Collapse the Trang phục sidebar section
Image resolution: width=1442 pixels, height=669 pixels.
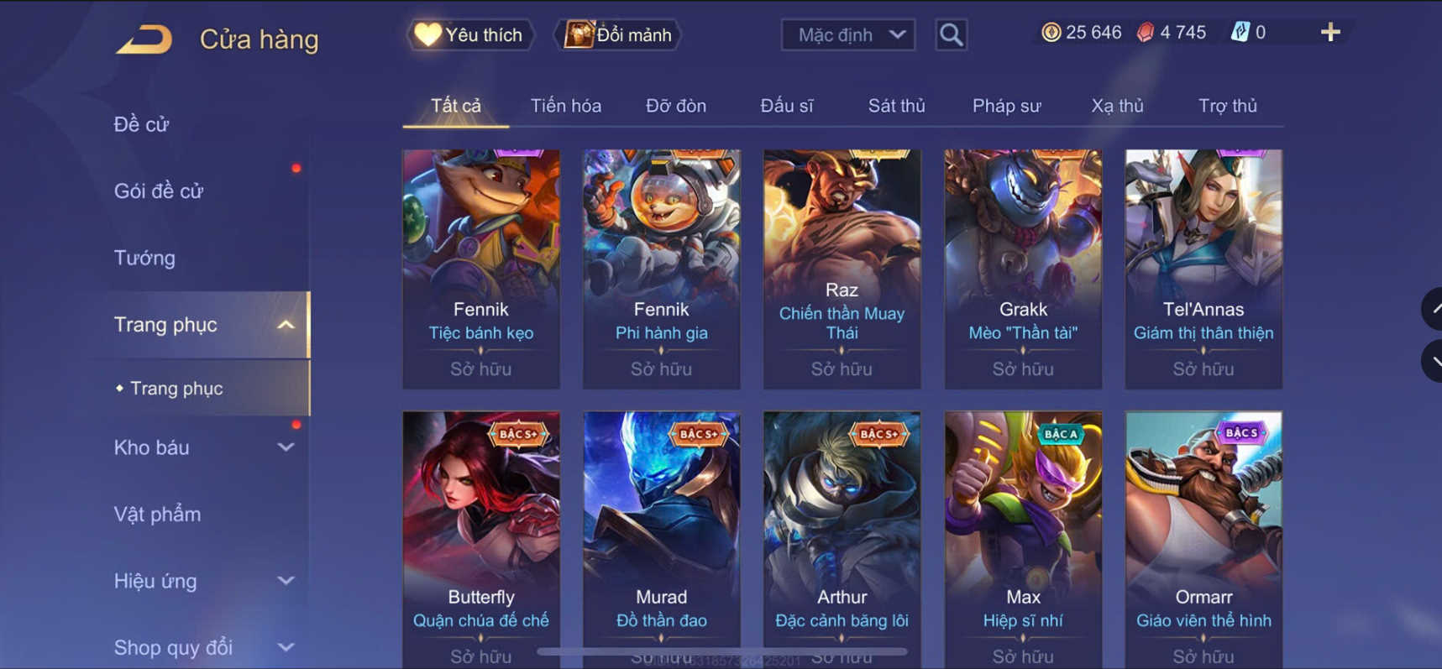coord(286,325)
